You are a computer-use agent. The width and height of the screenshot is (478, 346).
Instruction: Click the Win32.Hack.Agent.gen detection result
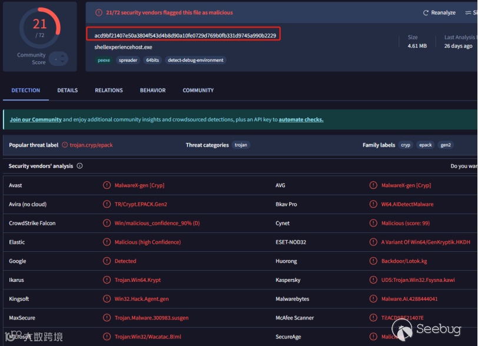(x=141, y=298)
